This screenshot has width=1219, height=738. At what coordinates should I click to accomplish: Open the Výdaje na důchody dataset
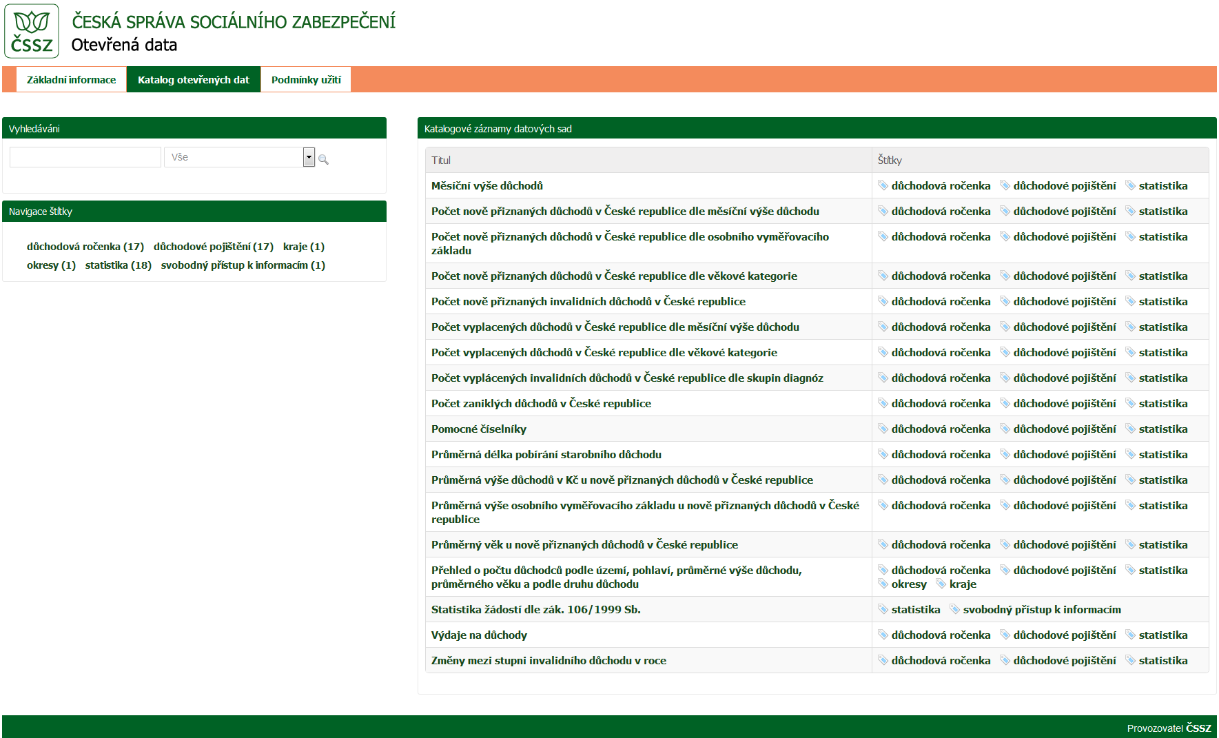479,635
